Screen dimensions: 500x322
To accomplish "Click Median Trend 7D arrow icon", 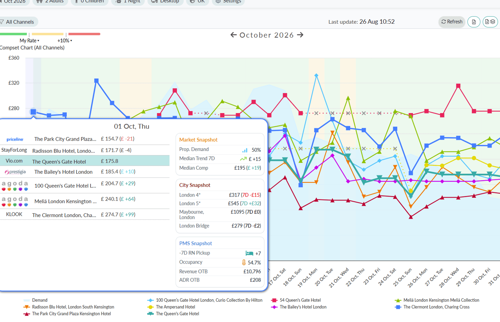I will click(243, 159).
